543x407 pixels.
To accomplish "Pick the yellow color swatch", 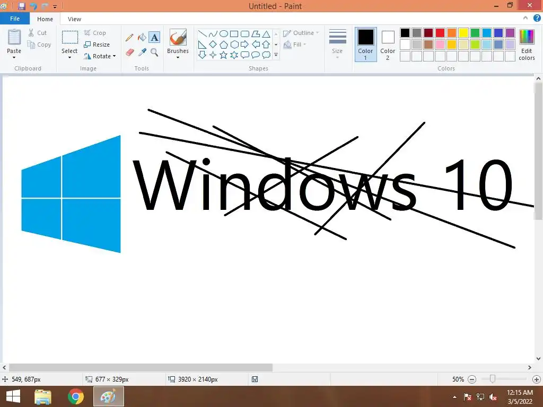I will [463, 33].
